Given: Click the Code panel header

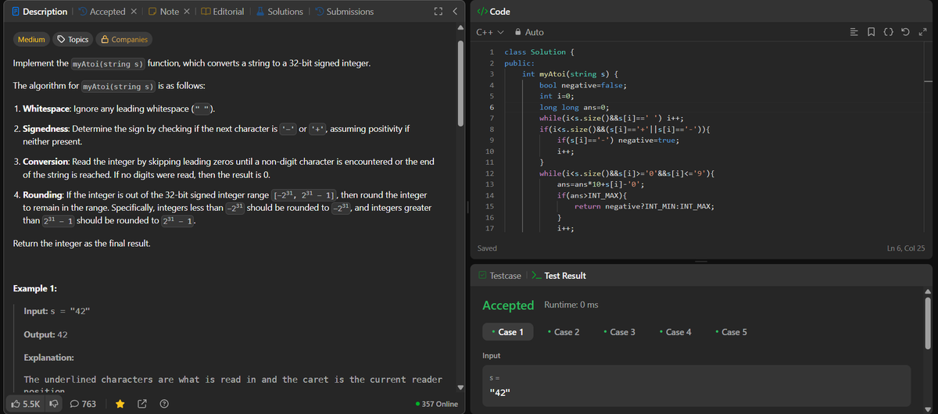Looking at the screenshot, I should pos(493,12).
